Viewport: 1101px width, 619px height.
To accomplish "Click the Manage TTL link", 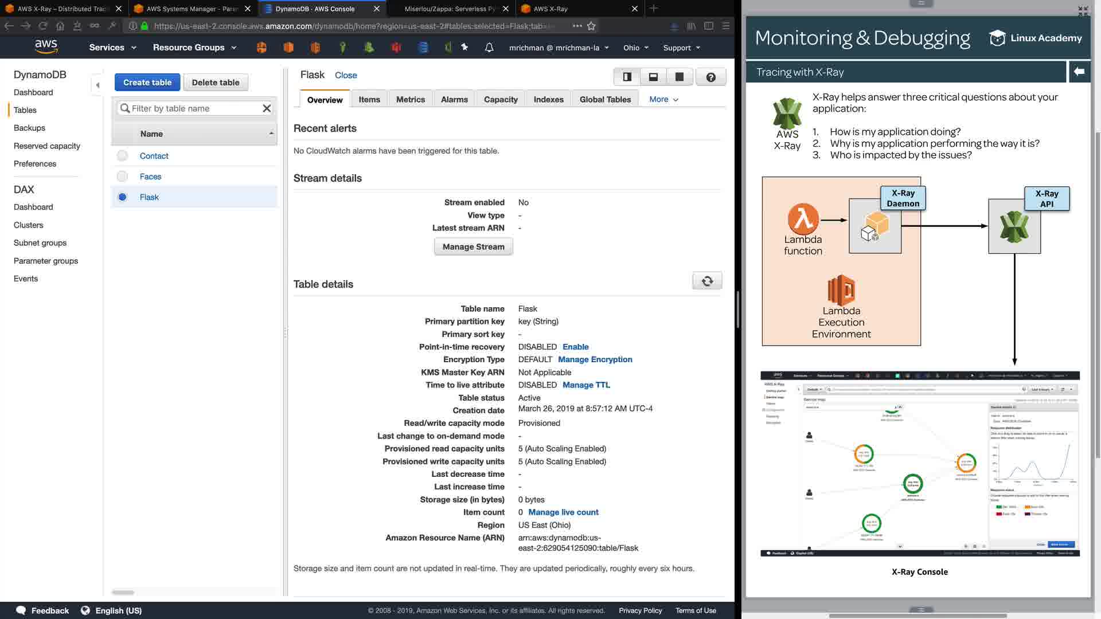I will click(x=586, y=385).
